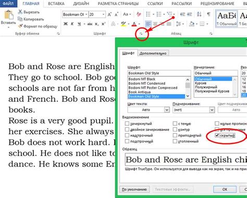Switch to the ДИЗАЙН ribbon tab
This screenshot has width=247, height=198.
[x=81, y=4]
